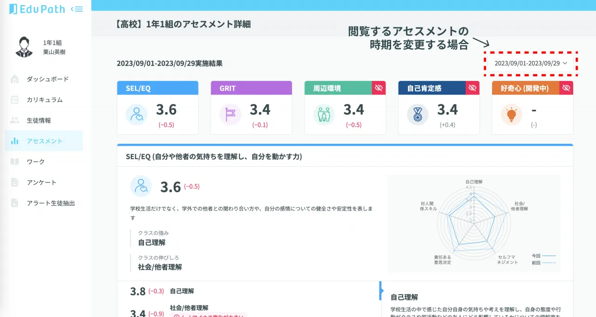Image resolution: width=596 pixels, height=317 pixels.
Task: Open カリキュラム in the sidebar
Action: [x=44, y=100]
